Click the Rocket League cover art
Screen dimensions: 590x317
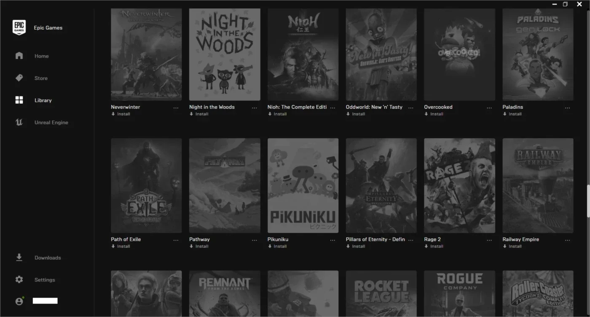[x=381, y=294]
